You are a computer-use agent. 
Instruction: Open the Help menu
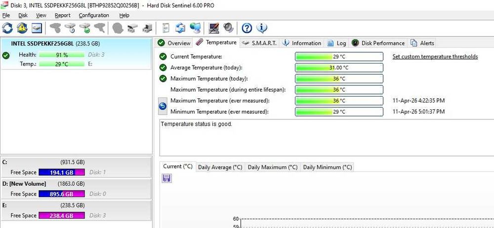coord(124,15)
